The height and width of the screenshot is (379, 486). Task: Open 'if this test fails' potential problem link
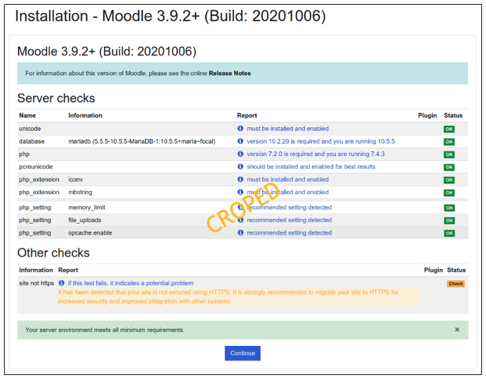click(x=131, y=283)
